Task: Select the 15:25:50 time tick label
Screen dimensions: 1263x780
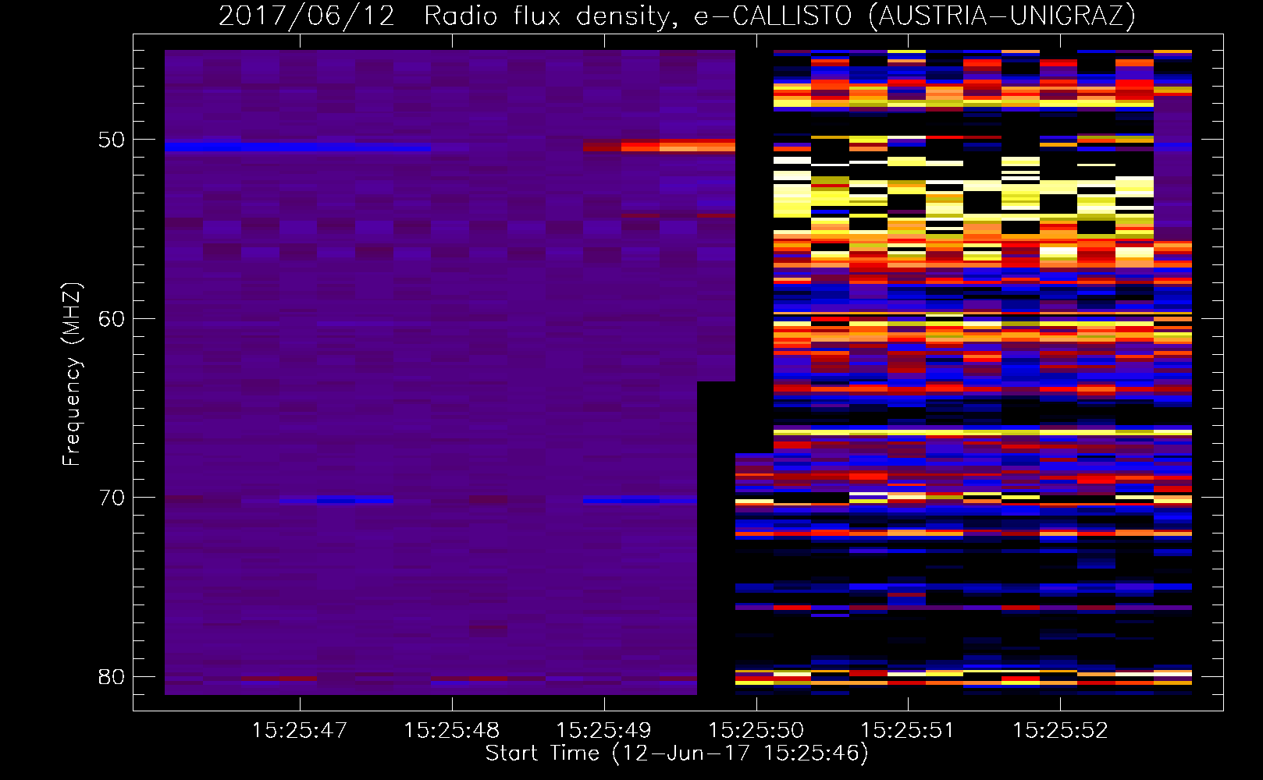Action: [756, 731]
